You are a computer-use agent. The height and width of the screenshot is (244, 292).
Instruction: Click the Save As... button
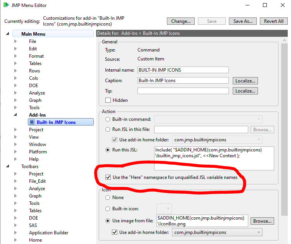click(x=243, y=21)
